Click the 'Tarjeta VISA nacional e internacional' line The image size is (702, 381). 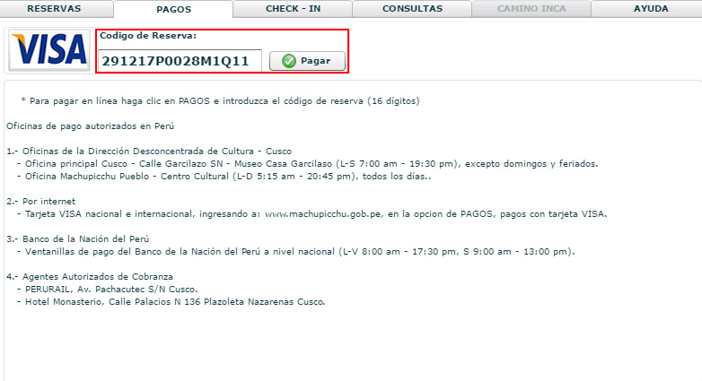[x=312, y=213]
